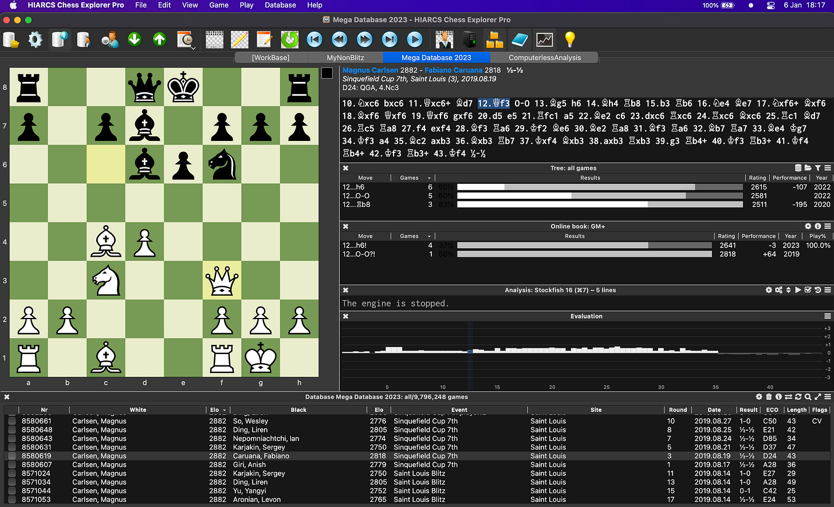Open the Game menu
834x507 pixels.
tap(219, 5)
